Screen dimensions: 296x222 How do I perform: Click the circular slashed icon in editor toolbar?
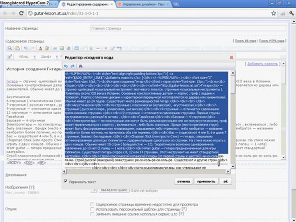click(x=68, y=48)
